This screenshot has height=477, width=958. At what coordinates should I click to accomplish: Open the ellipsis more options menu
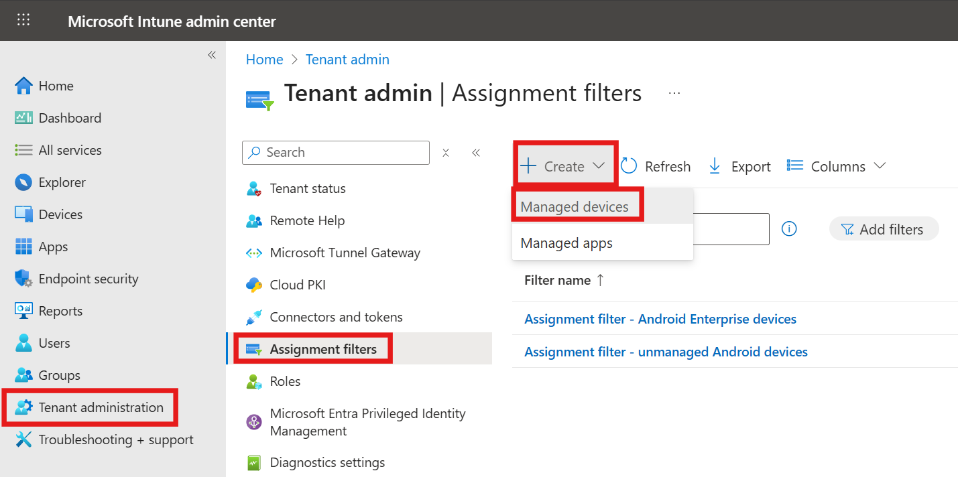674,93
